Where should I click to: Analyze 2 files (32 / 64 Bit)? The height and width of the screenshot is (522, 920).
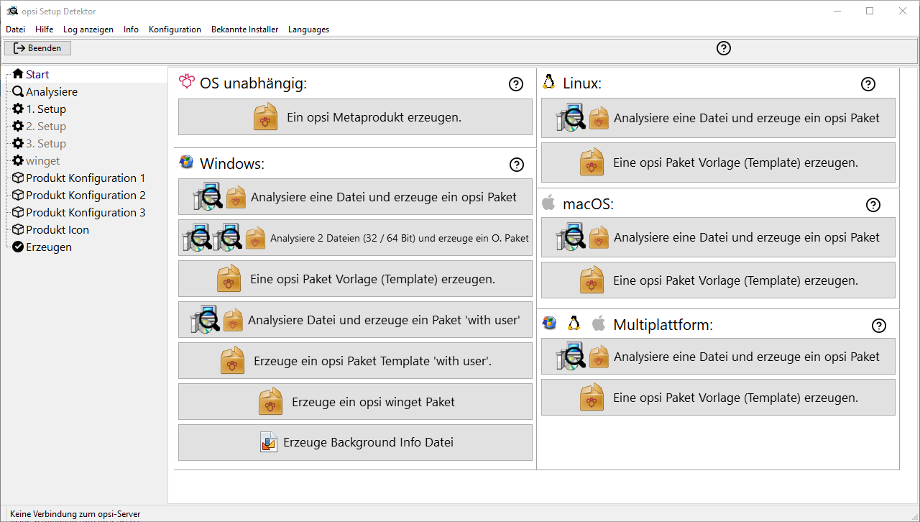355,237
